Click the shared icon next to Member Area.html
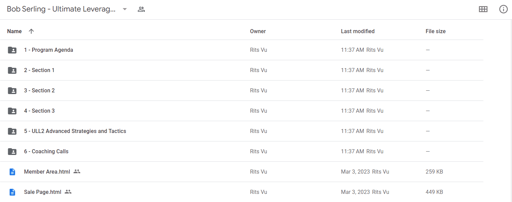 (77, 172)
